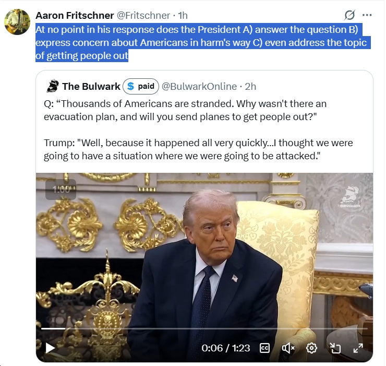Toggle closed captions on the video

pyautogui.click(x=264, y=348)
